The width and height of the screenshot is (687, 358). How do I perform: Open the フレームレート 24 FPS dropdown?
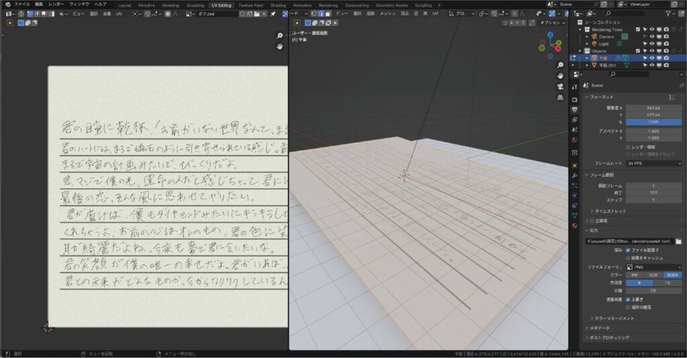click(x=653, y=163)
